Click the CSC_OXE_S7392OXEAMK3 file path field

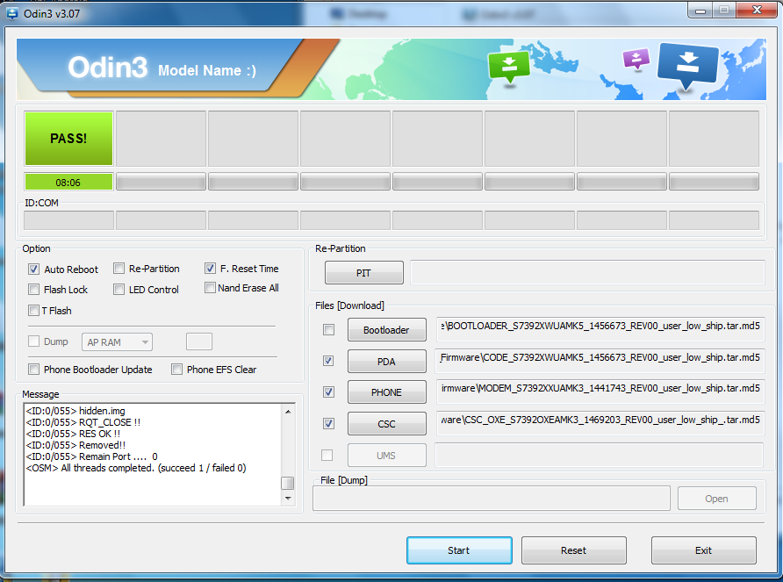(x=600, y=423)
